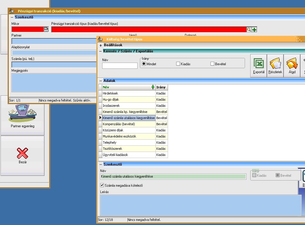The height and width of the screenshot is (225, 305).
Task: Select the Hirdetések row
Action: (133, 93)
